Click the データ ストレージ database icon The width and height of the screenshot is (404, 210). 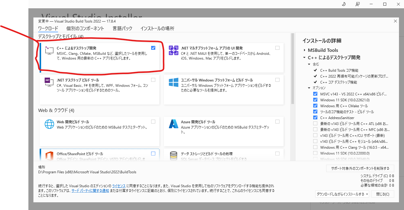[x=174, y=156]
